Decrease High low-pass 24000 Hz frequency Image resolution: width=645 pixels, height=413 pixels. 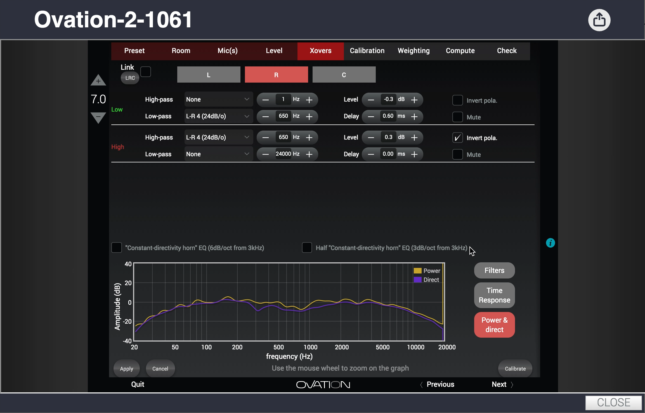[266, 154]
